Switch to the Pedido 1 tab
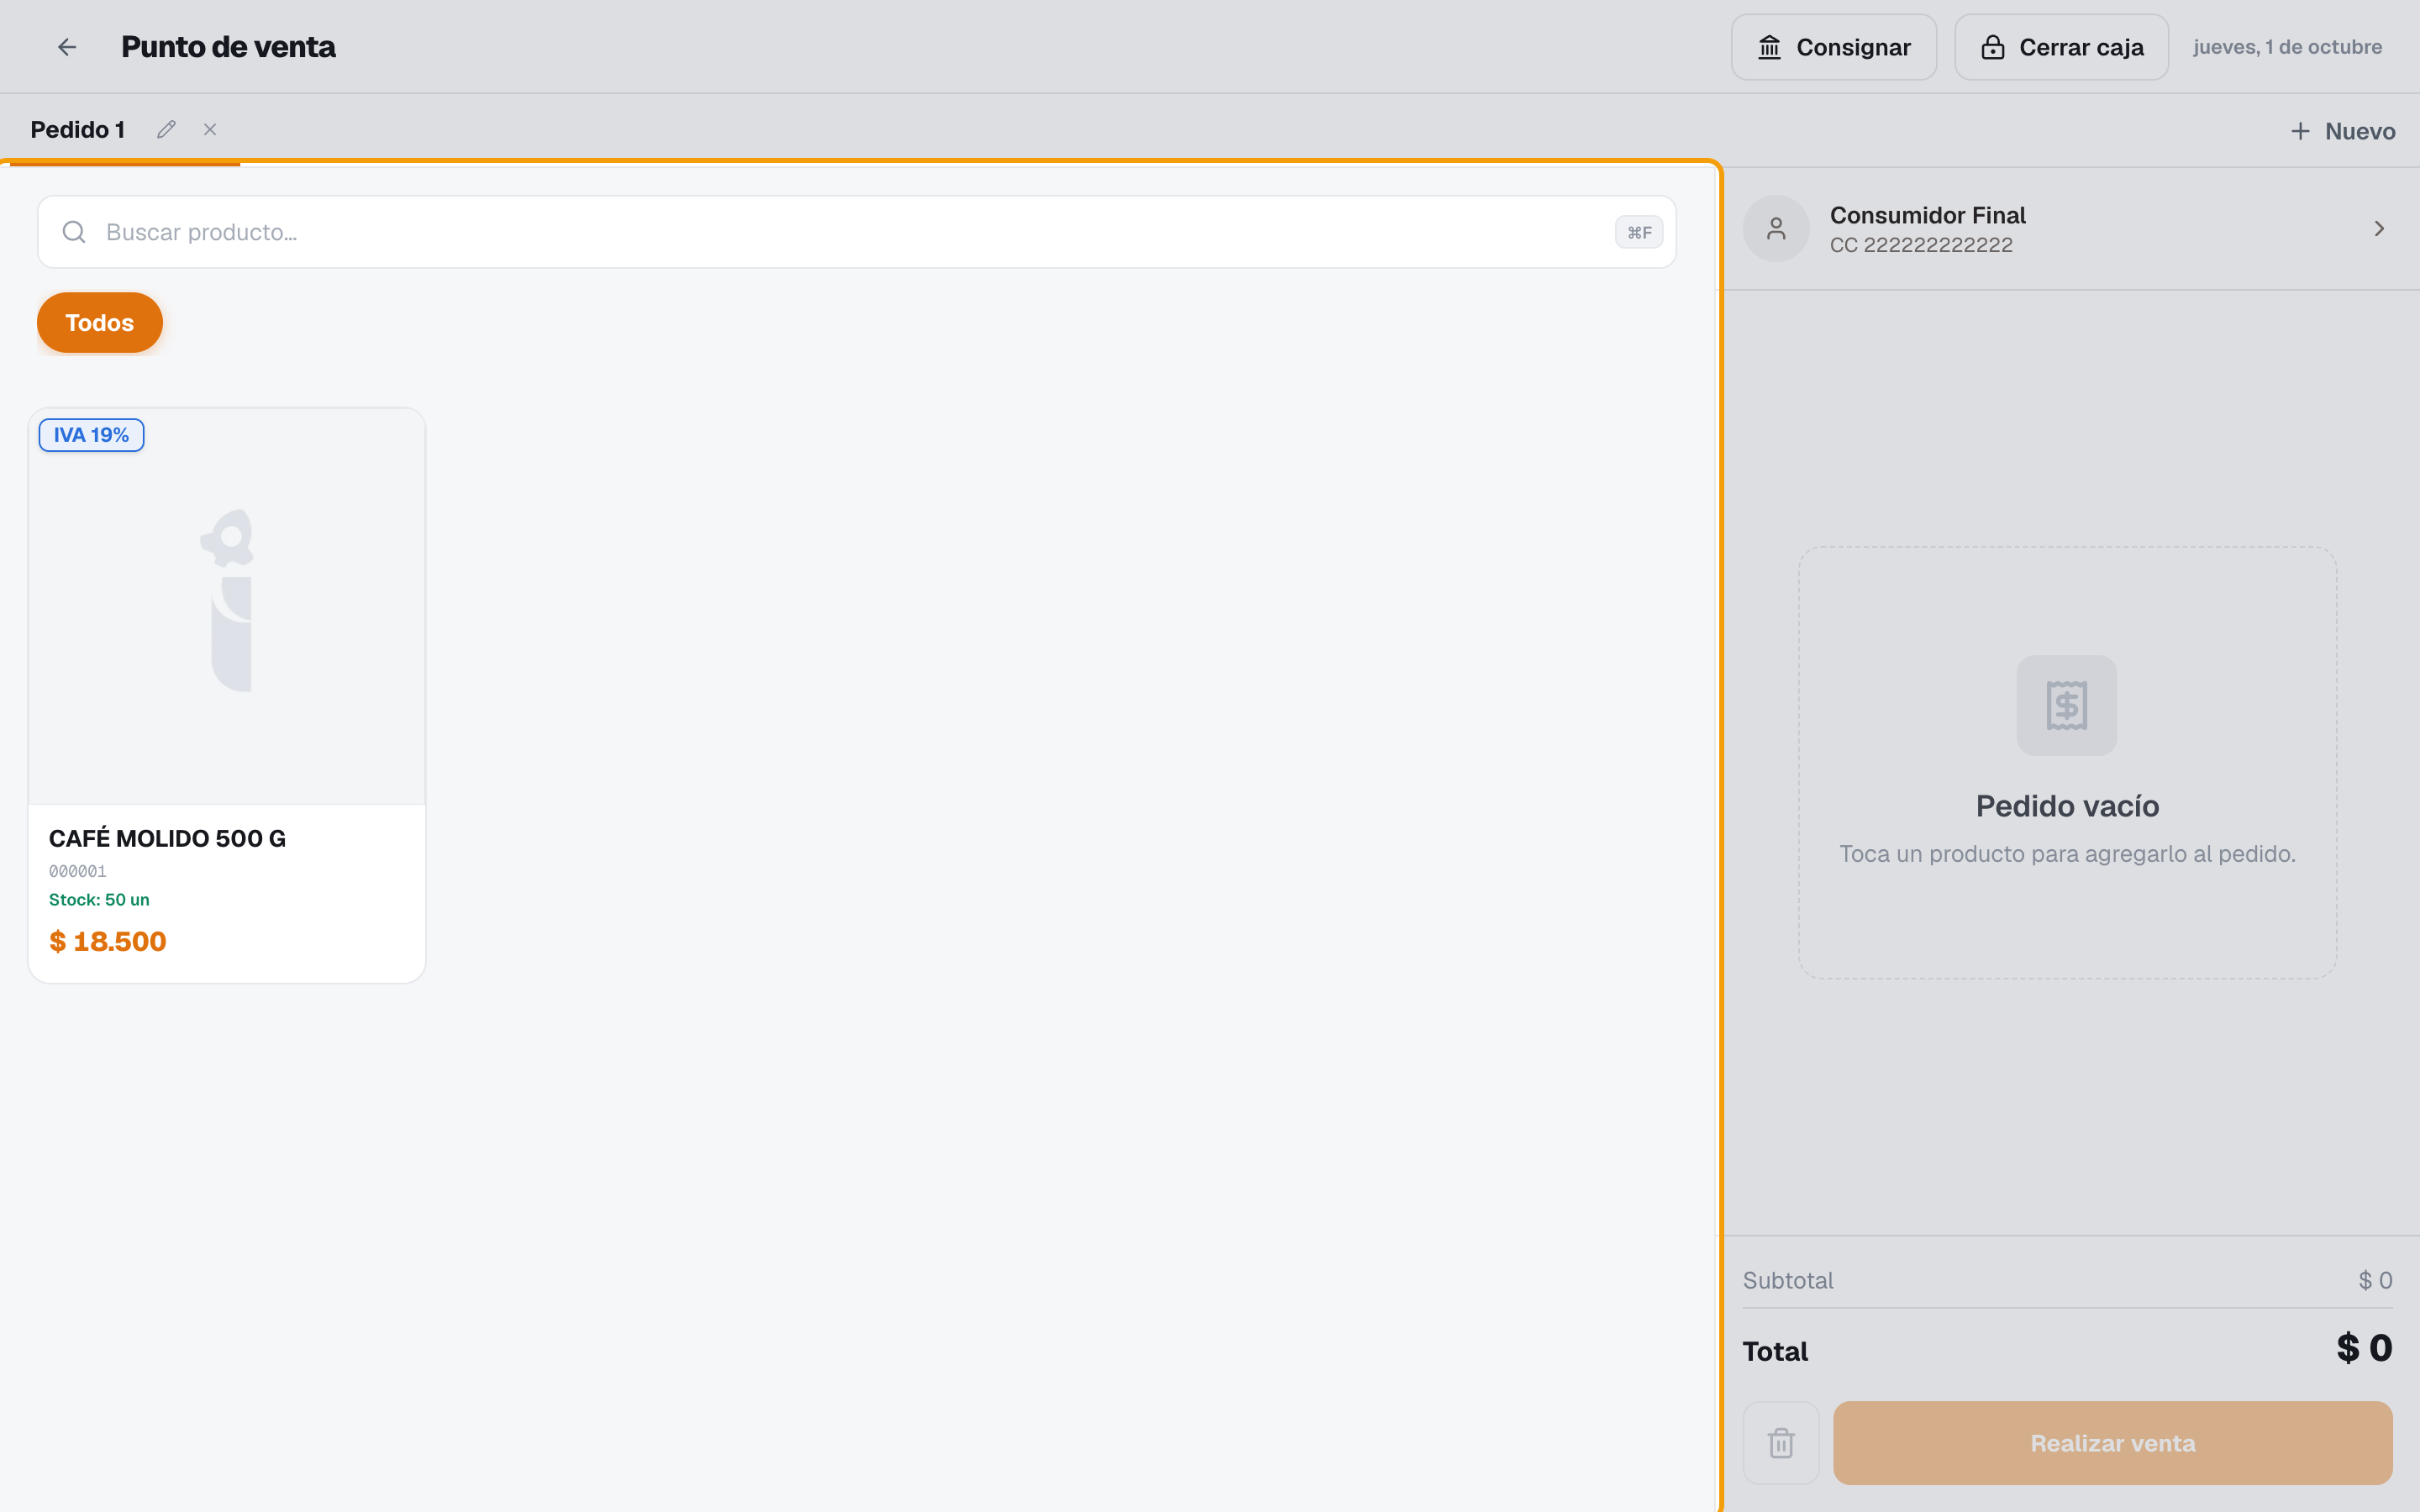2420x1512 pixels. pos(78,130)
